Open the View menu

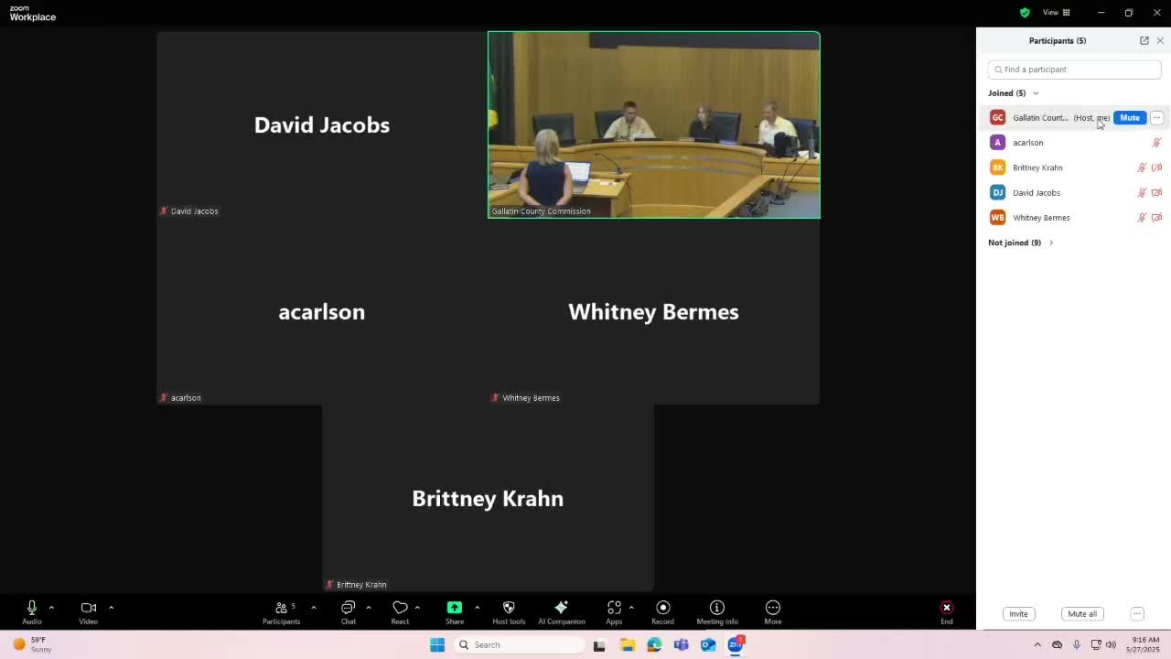(x=1057, y=13)
